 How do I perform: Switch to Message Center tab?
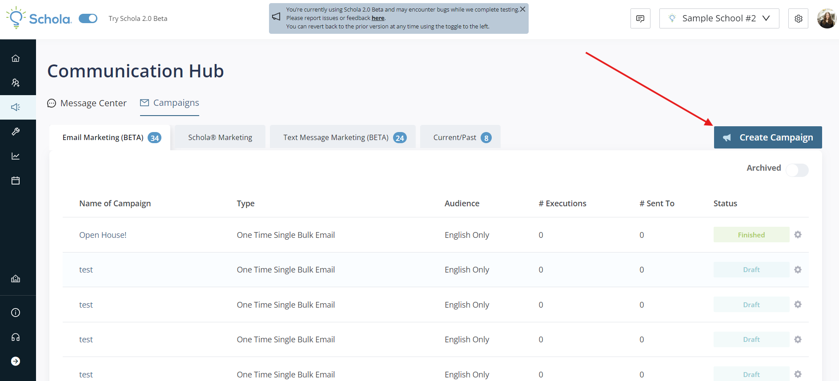(87, 103)
